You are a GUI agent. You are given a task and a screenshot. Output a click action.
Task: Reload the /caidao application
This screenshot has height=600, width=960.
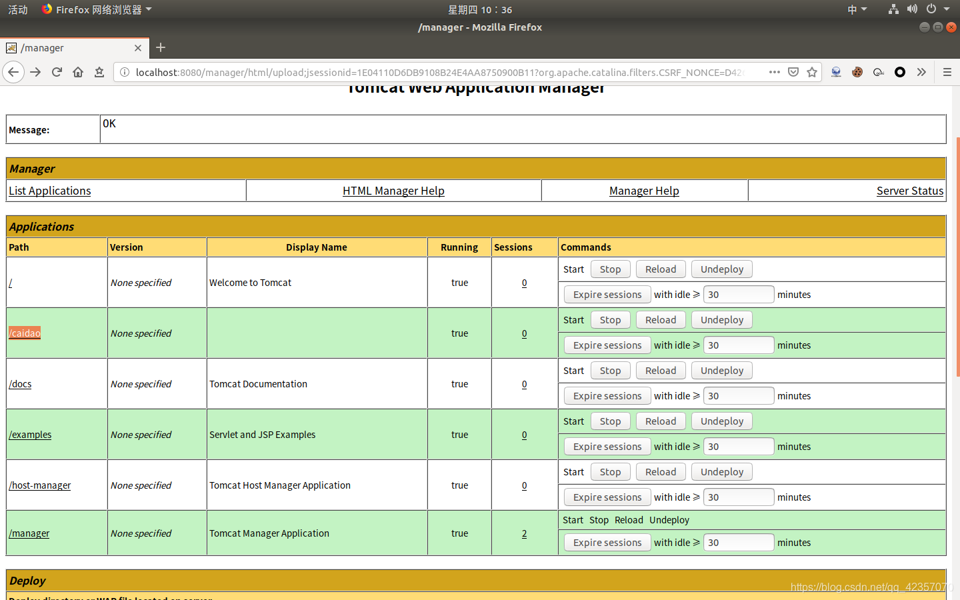click(x=661, y=320)
